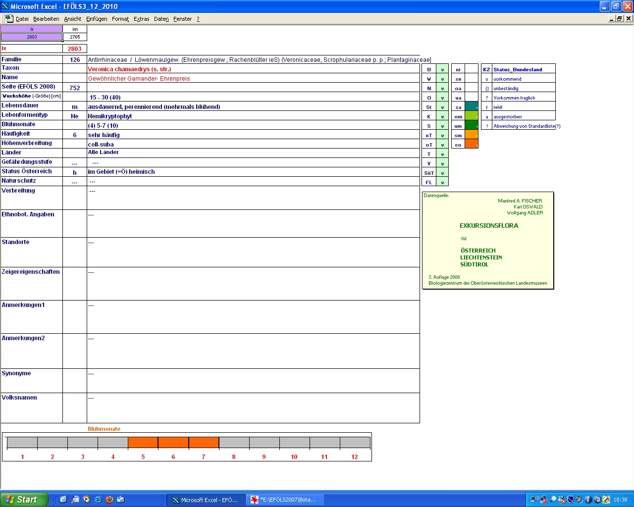
Task: Click the 'v' status cell for Bundesland W
Action: (442, 79)
